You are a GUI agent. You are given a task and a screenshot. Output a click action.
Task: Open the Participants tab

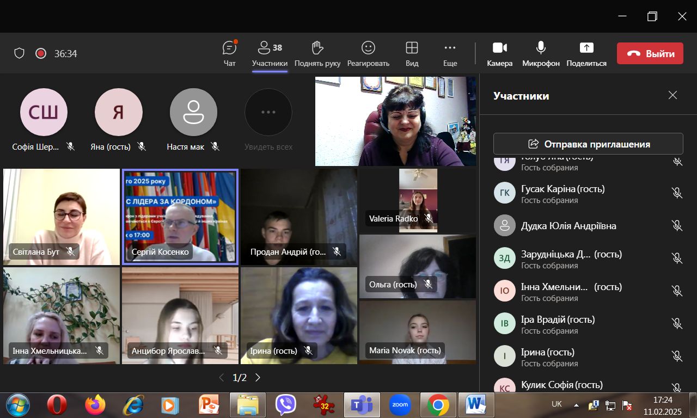270,53
